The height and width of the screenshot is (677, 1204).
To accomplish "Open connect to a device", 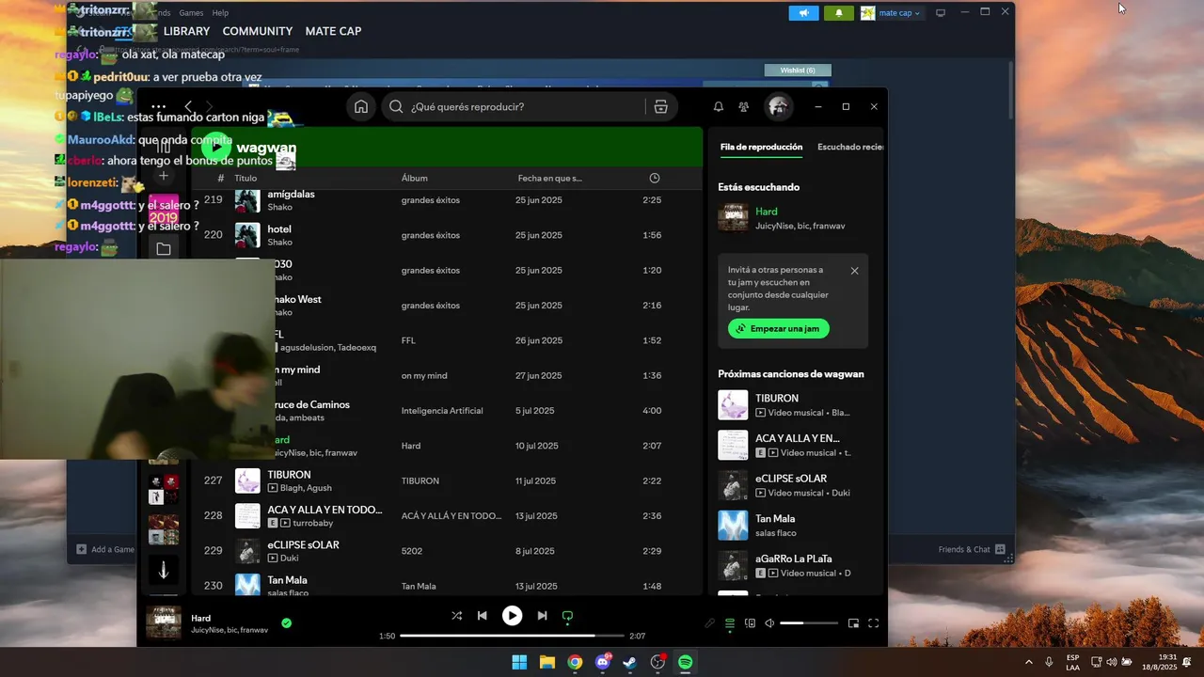I will [x=750, y=623].
